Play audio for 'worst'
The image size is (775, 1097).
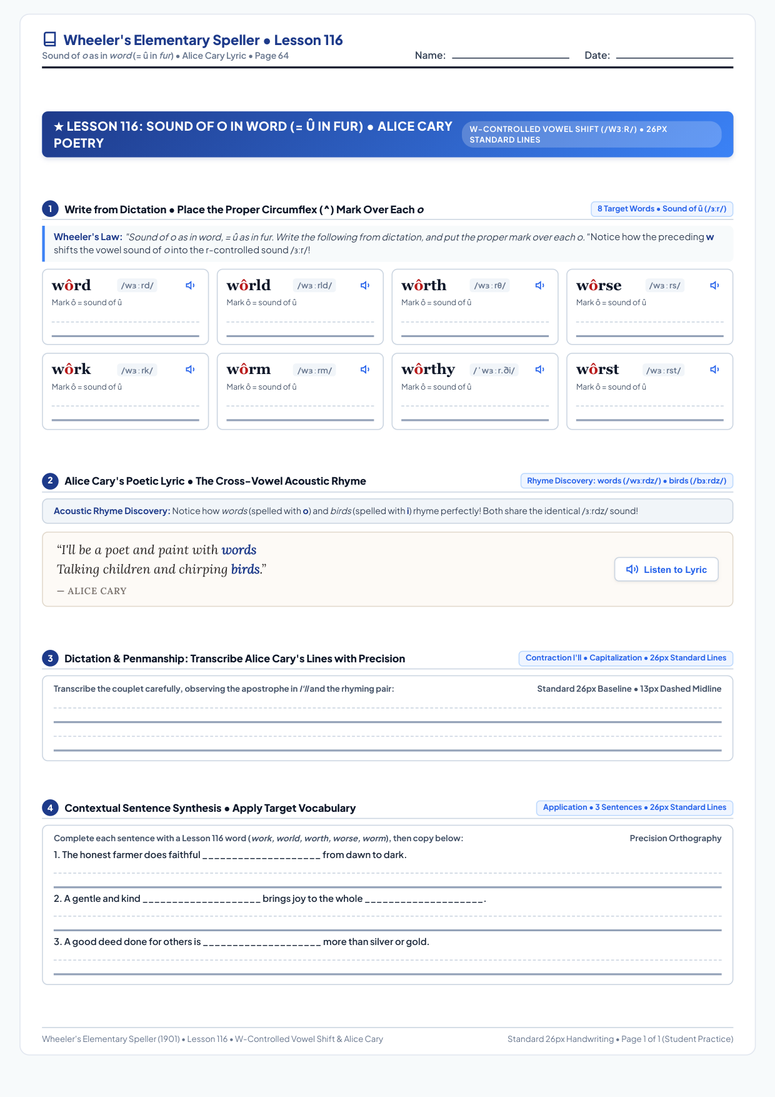714,370
